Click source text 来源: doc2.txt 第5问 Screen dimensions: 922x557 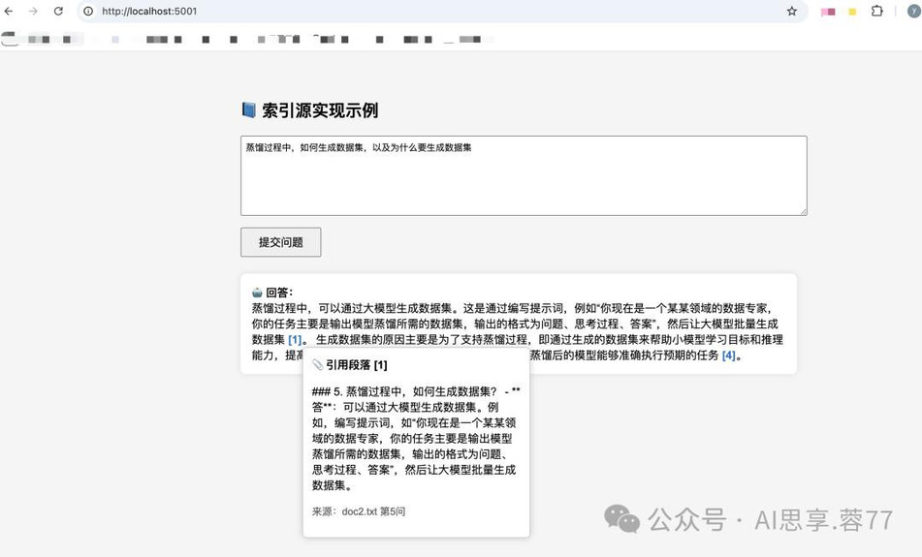(x=359, y=511)
